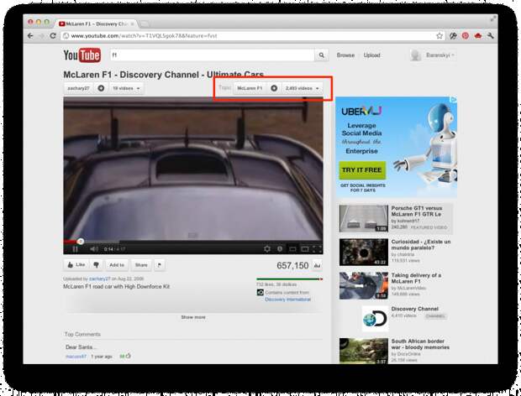Viewport: 521px width, 396px height.
Task: Enter full screen mode
Action: coord(317,248)
